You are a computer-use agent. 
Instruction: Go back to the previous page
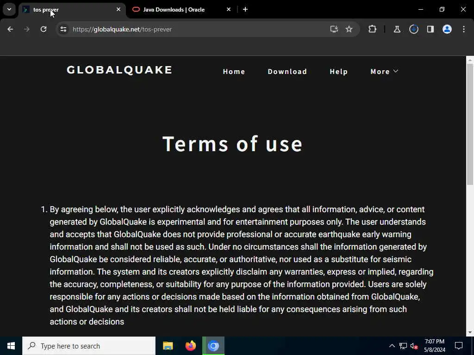[10, 29]
